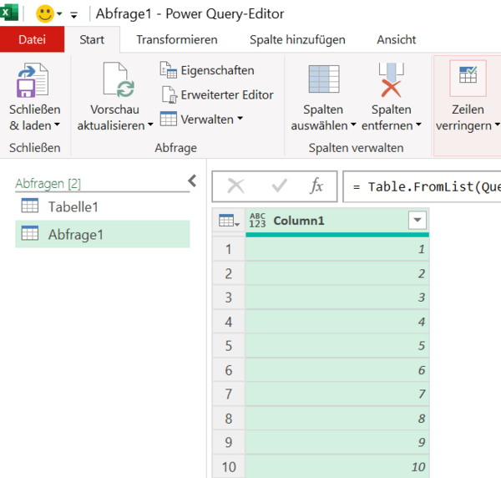The height and width of the screenshot is (478, 501).
Task: Click the Vorschau aktualisieren icon
Action: tap(119, 80)
